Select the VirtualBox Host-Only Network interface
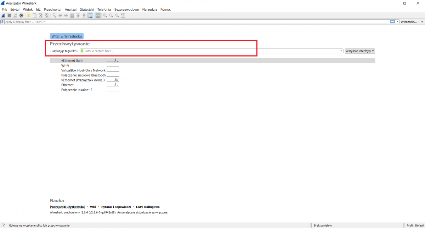 (212, 70)
